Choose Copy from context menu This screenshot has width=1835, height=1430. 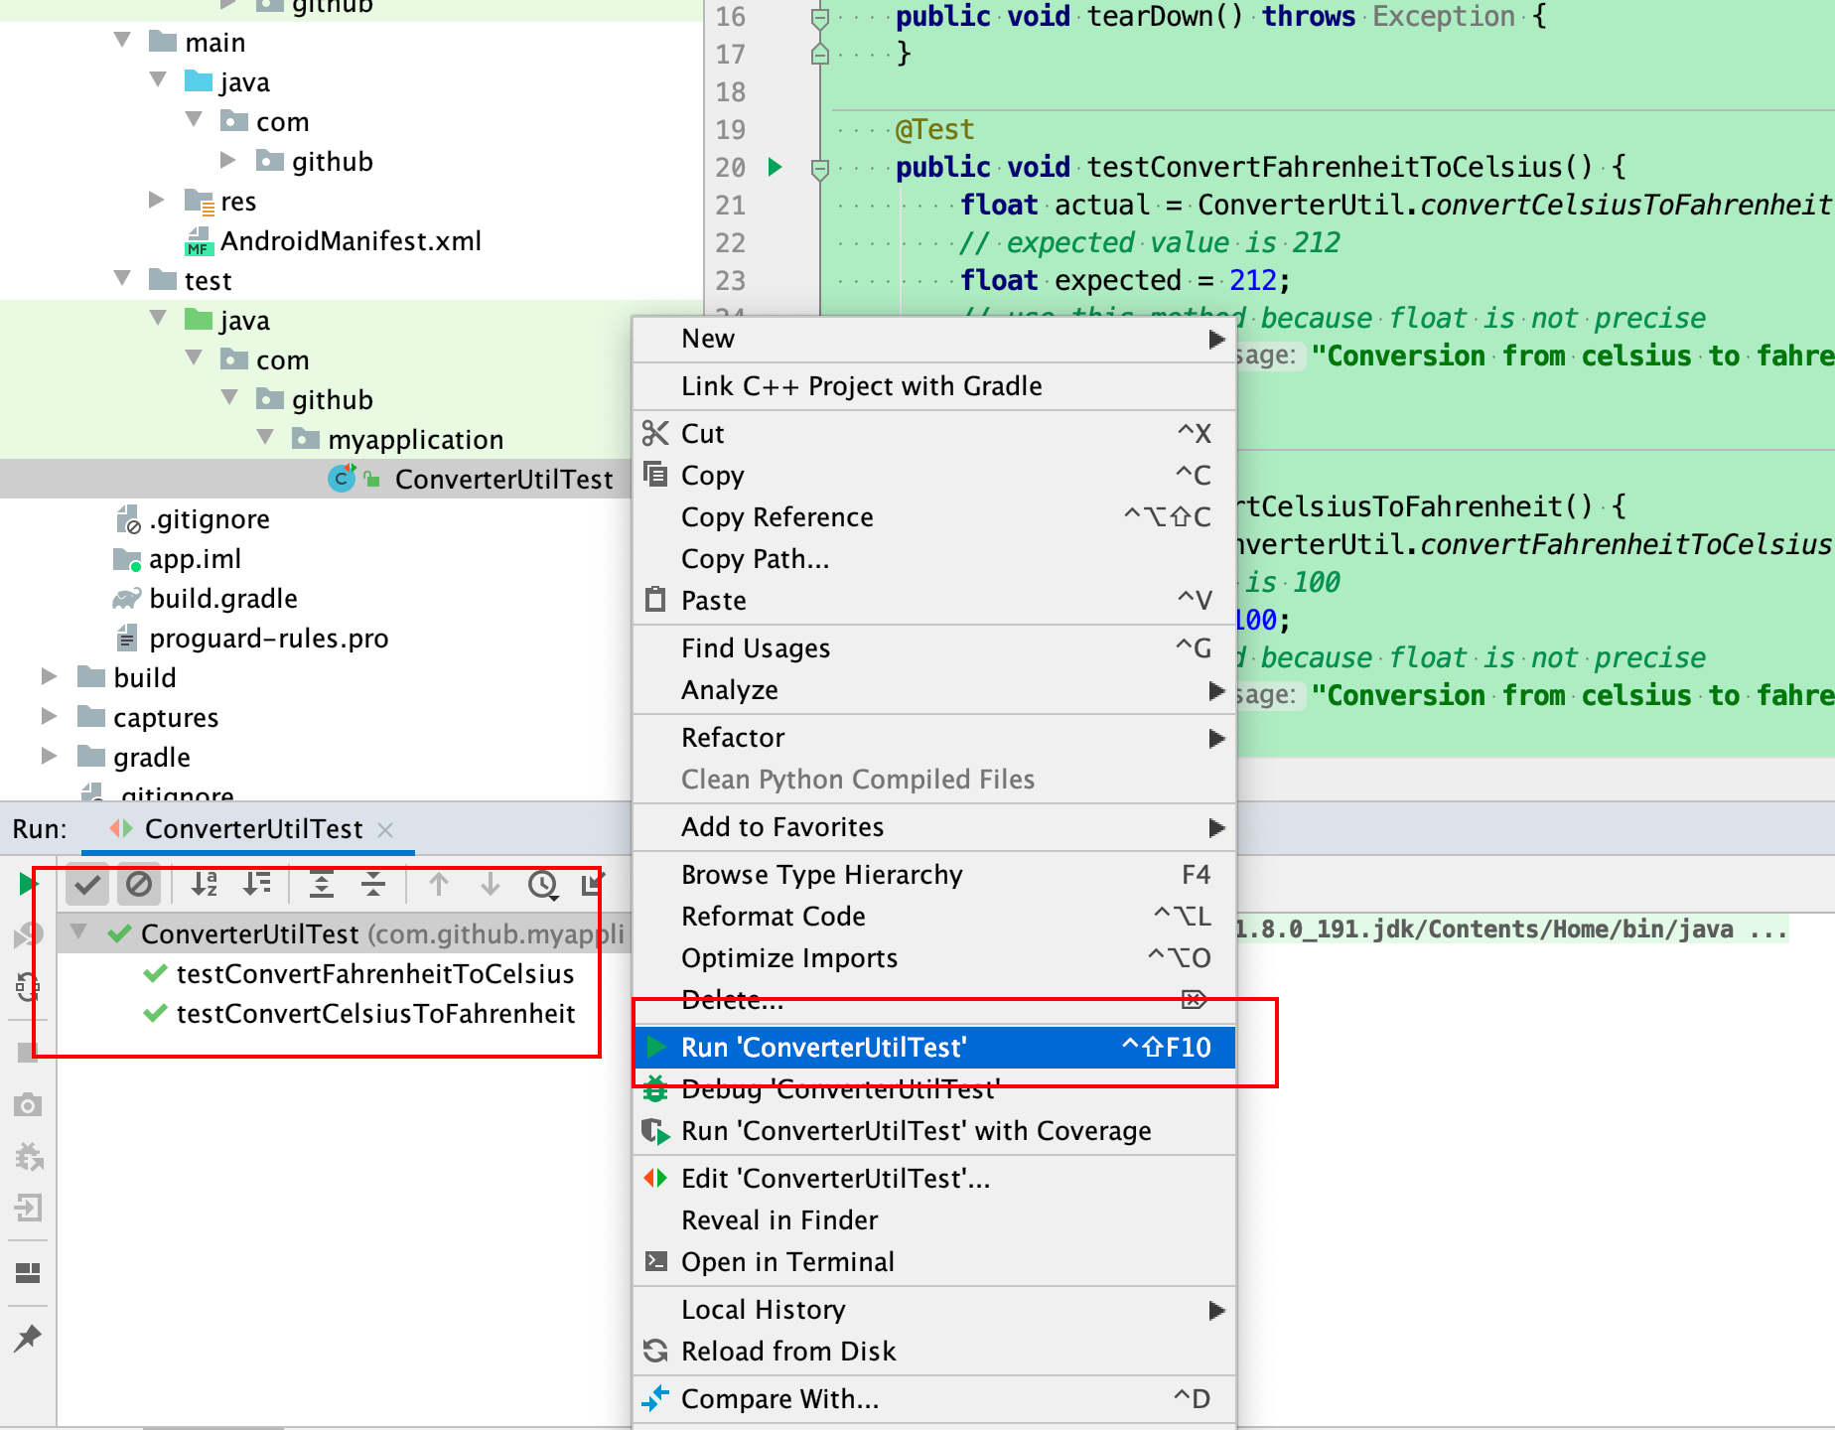point(934,476)
